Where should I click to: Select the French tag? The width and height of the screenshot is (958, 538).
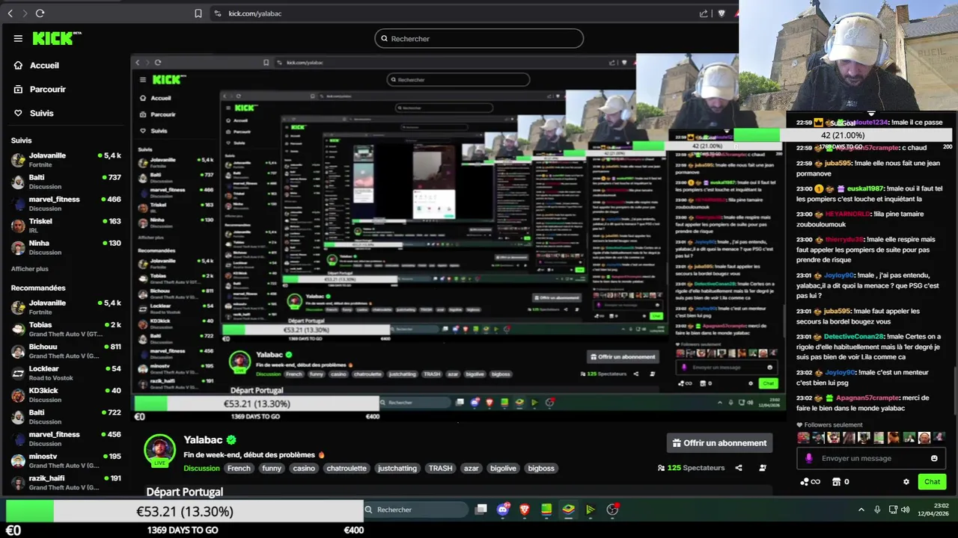pyautogui.click(x=239, y=469)
